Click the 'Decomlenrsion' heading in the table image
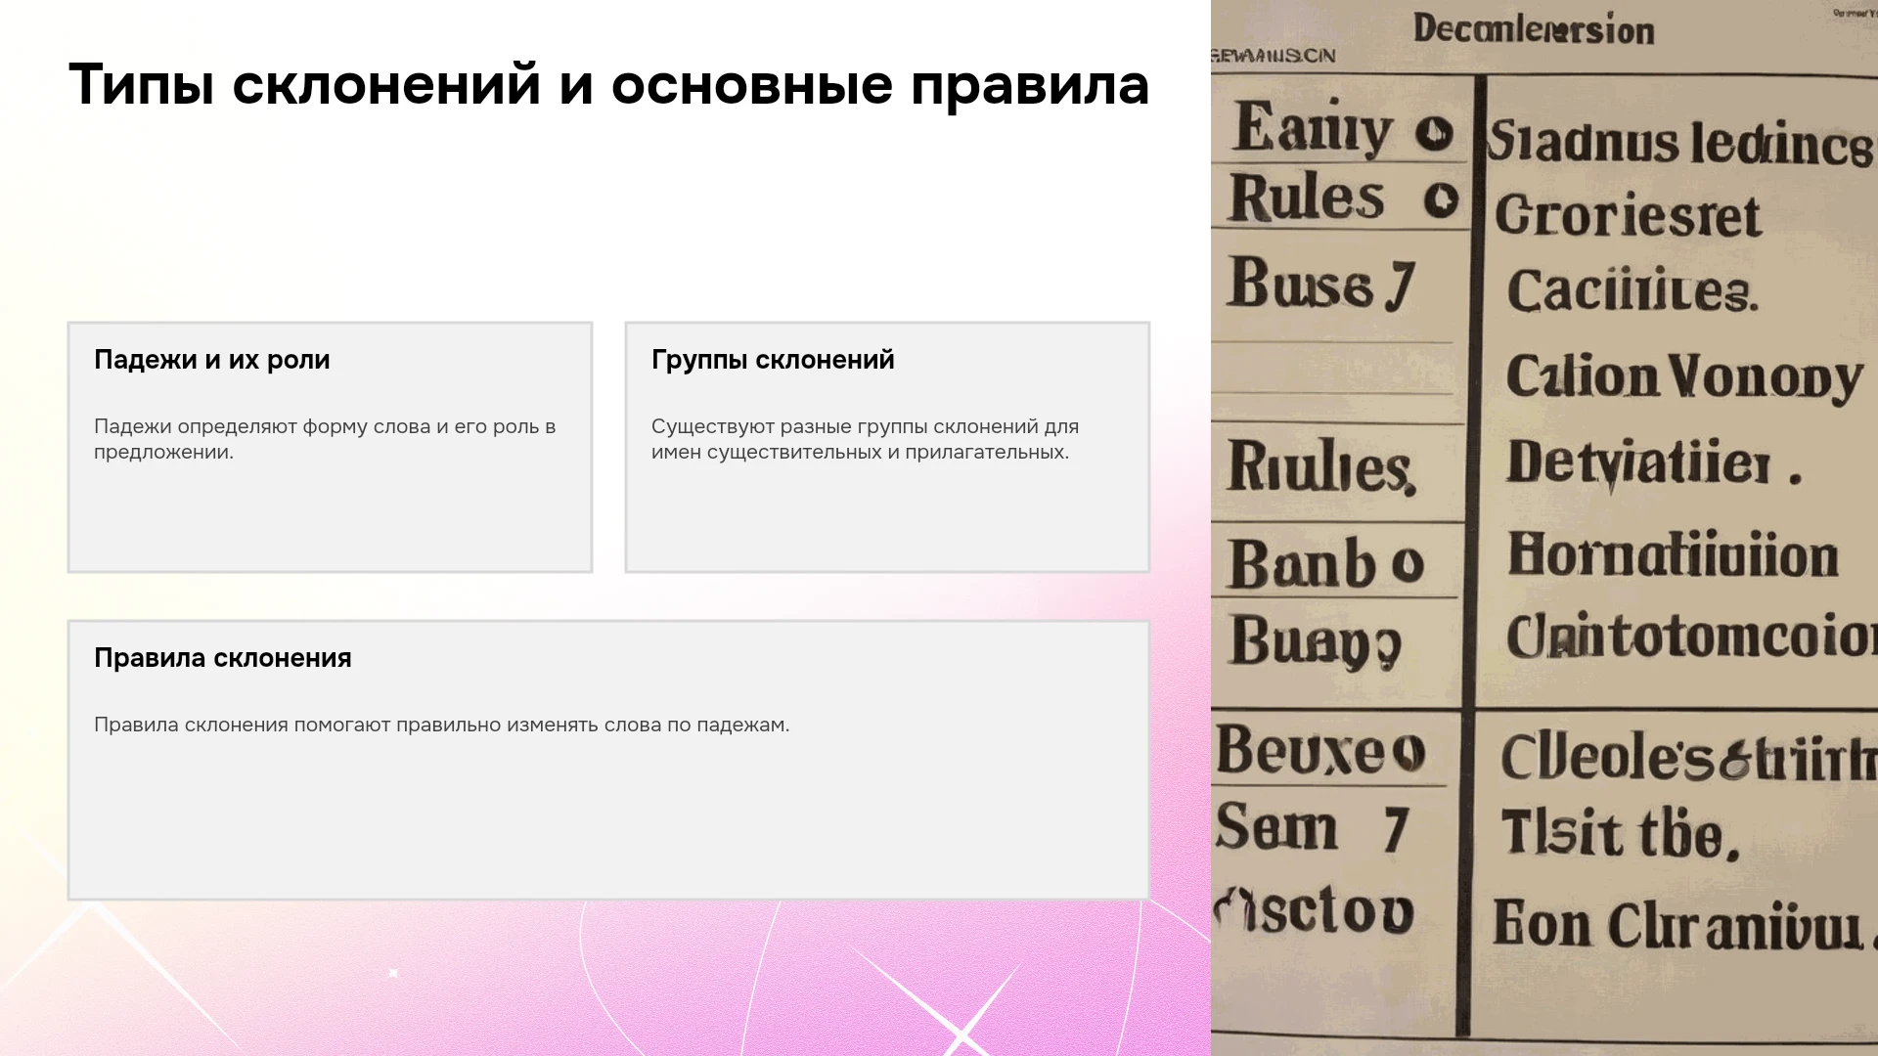Image resolution: width=1878 pixels, height=1056 pixels. point(1534,28)
